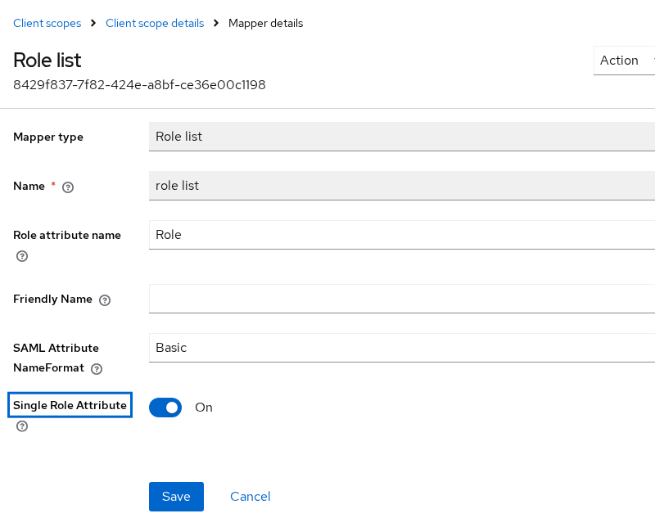The image size is (655, 527).
Task: Show help for Role attribute name
Action: pos(22,256)
